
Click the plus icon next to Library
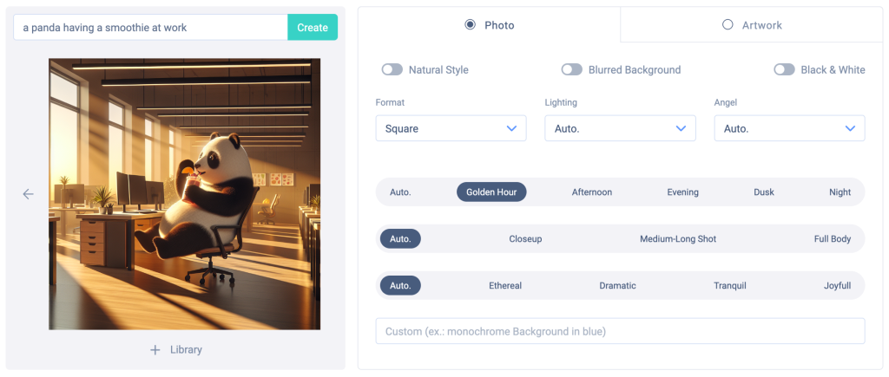pos(155,350)
